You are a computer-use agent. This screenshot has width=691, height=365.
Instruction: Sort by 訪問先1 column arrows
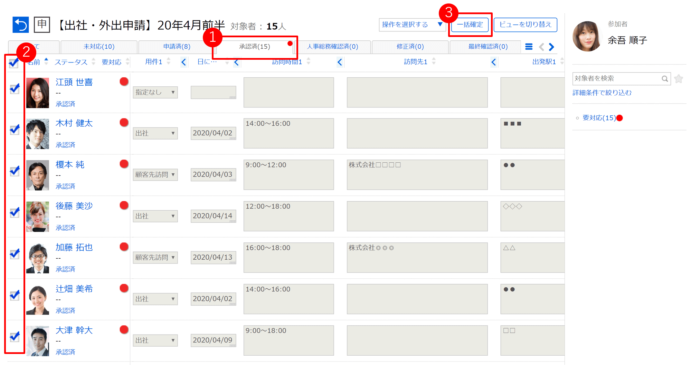434,61
